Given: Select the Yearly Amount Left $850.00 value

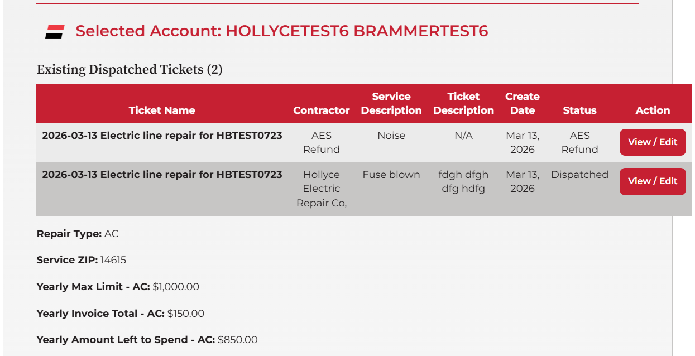Looking at the screenshot, I should pyautogui.click(x=238, y=340).
